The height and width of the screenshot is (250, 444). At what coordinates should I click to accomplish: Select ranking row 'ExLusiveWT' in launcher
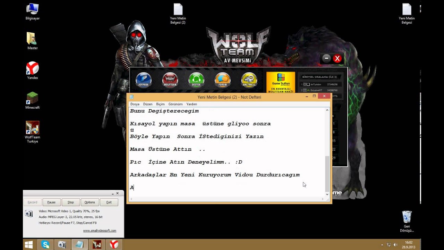(x=322, y=90)
